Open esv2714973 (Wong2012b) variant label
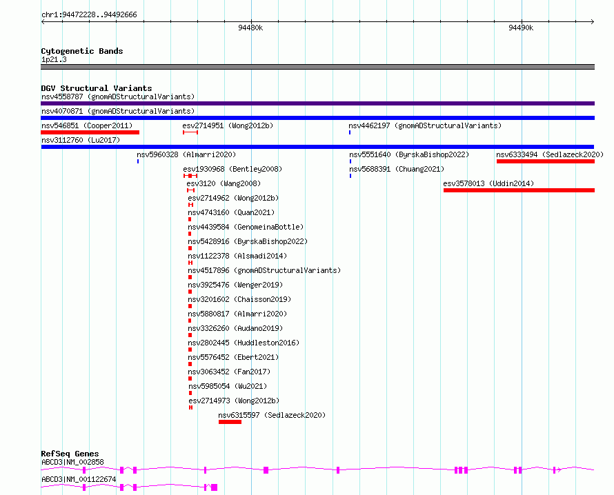The height and width of the screenshot is (495, 614). 234,401
